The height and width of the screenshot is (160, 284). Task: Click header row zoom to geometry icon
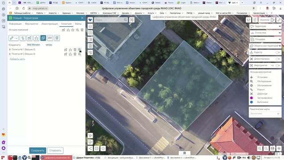pos(78,30)
